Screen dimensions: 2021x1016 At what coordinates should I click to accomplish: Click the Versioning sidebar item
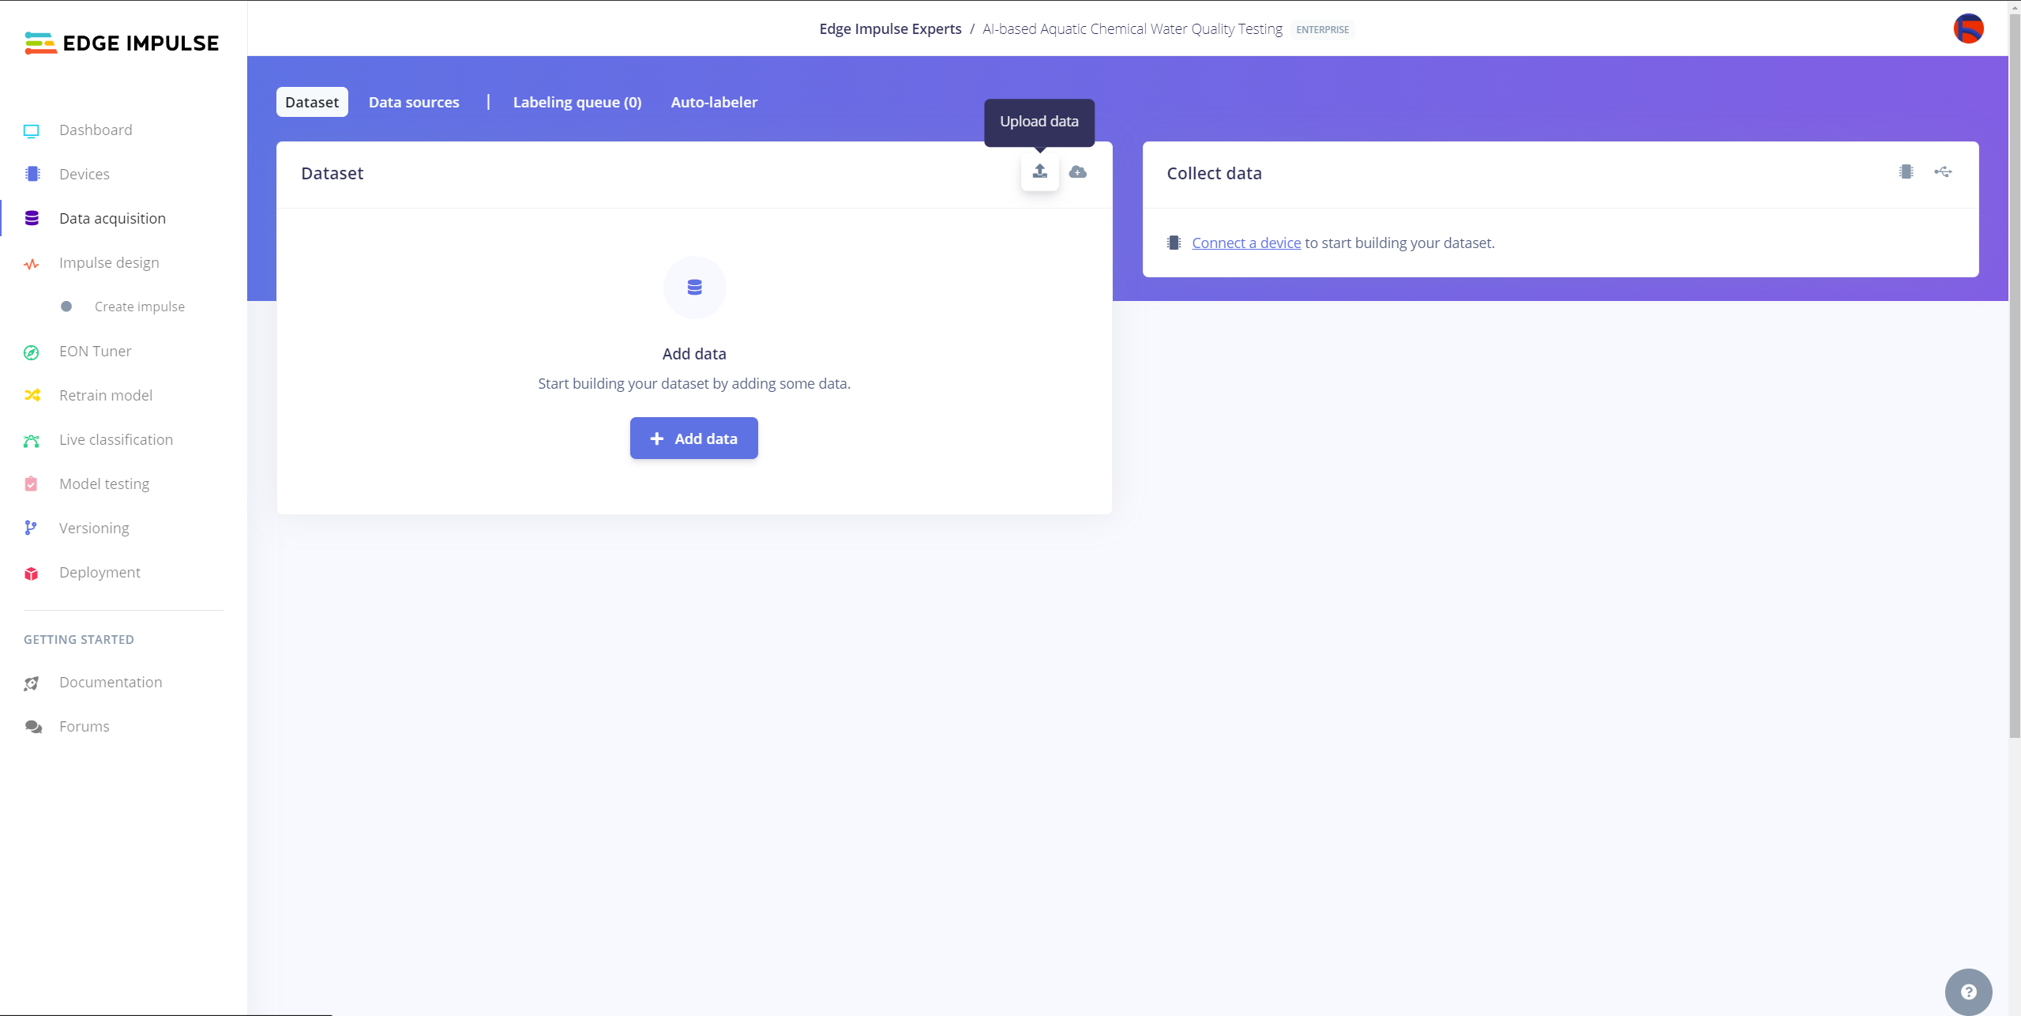click(x=95, y=528)
